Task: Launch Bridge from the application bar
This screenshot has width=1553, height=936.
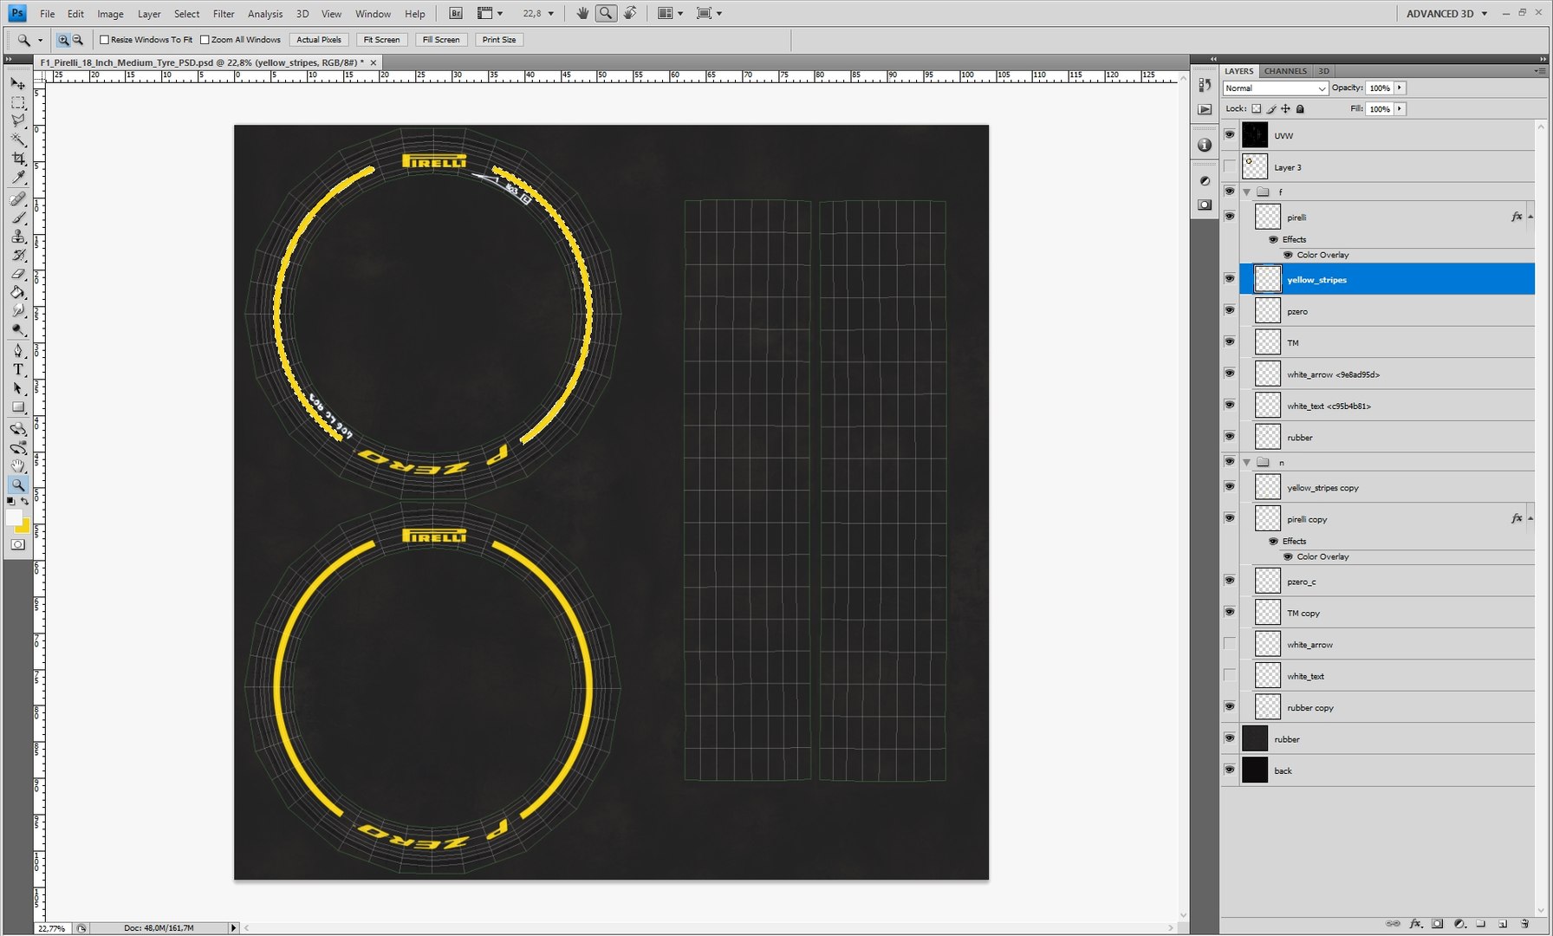Action: [456, 13]
